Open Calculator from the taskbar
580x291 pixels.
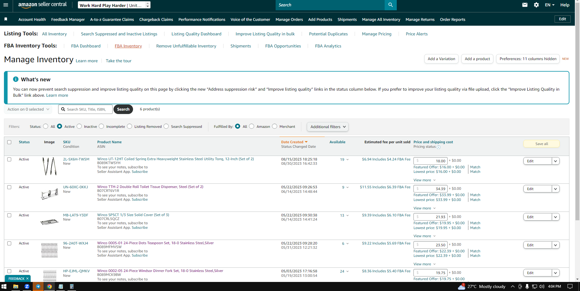(x=72, y=286)
